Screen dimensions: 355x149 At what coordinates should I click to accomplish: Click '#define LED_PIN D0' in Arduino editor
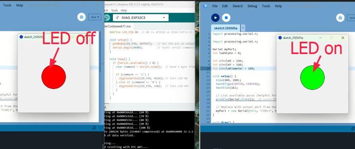coord(124,32)
